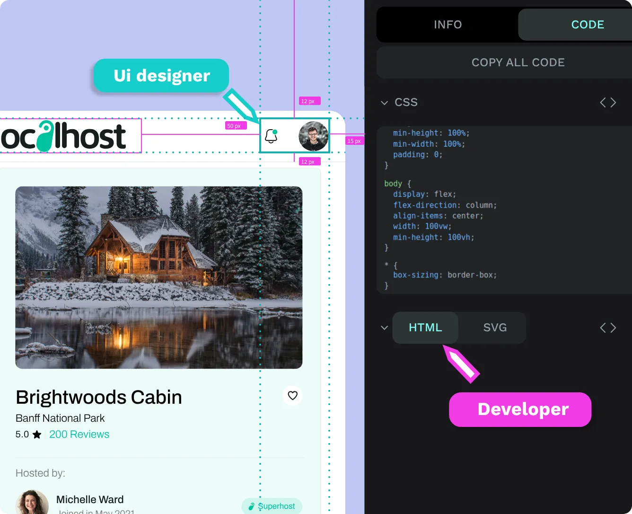Switch to the INFO tab
632x514 pixels.
click(448, 25)
